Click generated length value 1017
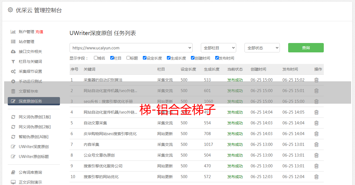Screen dimensions: 355x185 point(209,144)
